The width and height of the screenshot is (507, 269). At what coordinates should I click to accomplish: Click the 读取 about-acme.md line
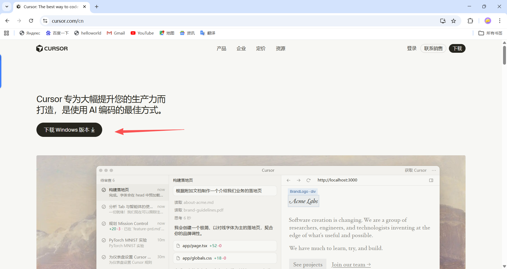[194, 203]
